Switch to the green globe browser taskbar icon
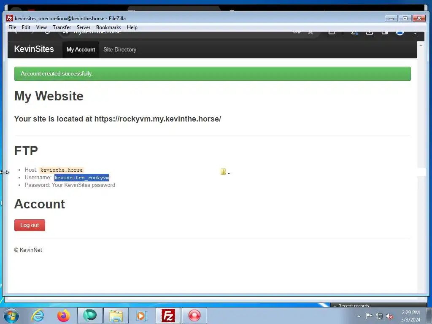 click(x=90, y=316)
